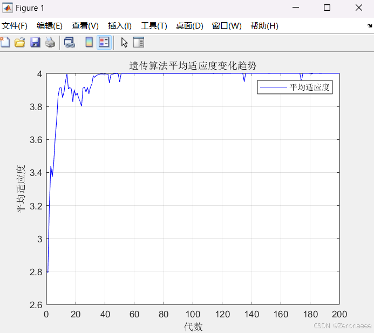This screenshot has width=374, height=333.
Task: Select the Edit Plot arrow tool
Action: tap(124, 43)
